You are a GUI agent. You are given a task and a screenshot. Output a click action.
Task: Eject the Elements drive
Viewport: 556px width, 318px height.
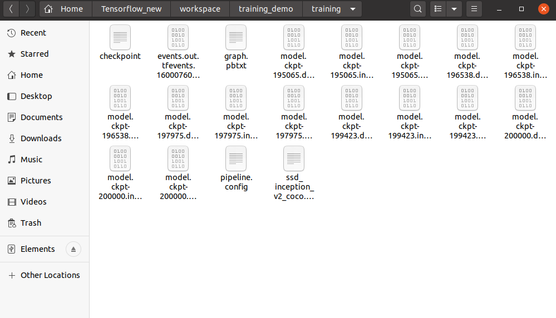[x=73, y=249]
